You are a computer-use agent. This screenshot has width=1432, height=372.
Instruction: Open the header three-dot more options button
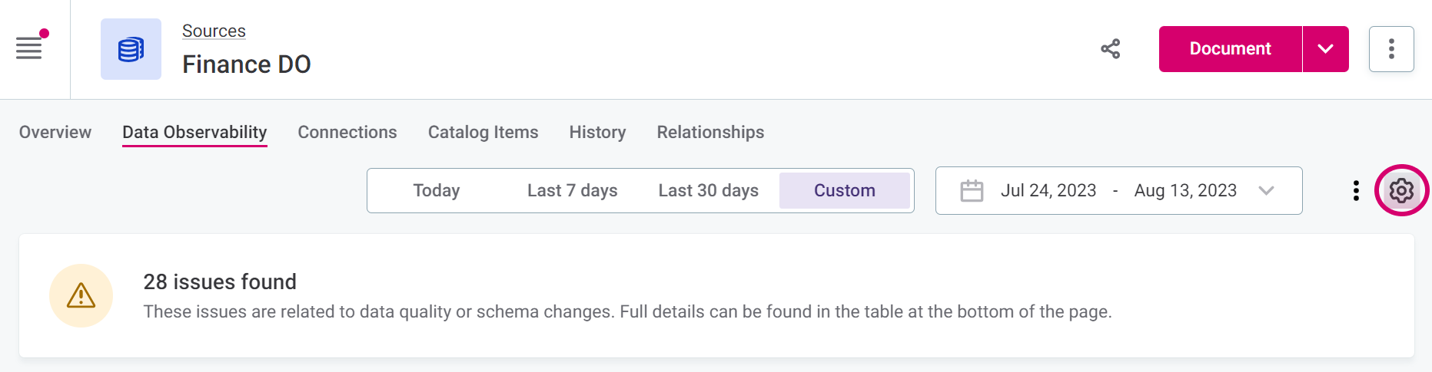(x=1390, y=49)
